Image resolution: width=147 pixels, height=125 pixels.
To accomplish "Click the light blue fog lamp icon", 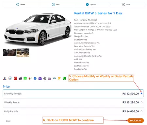I will coord(54,78).
